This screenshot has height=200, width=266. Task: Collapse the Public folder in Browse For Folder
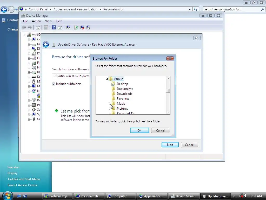tap(107, 79)
